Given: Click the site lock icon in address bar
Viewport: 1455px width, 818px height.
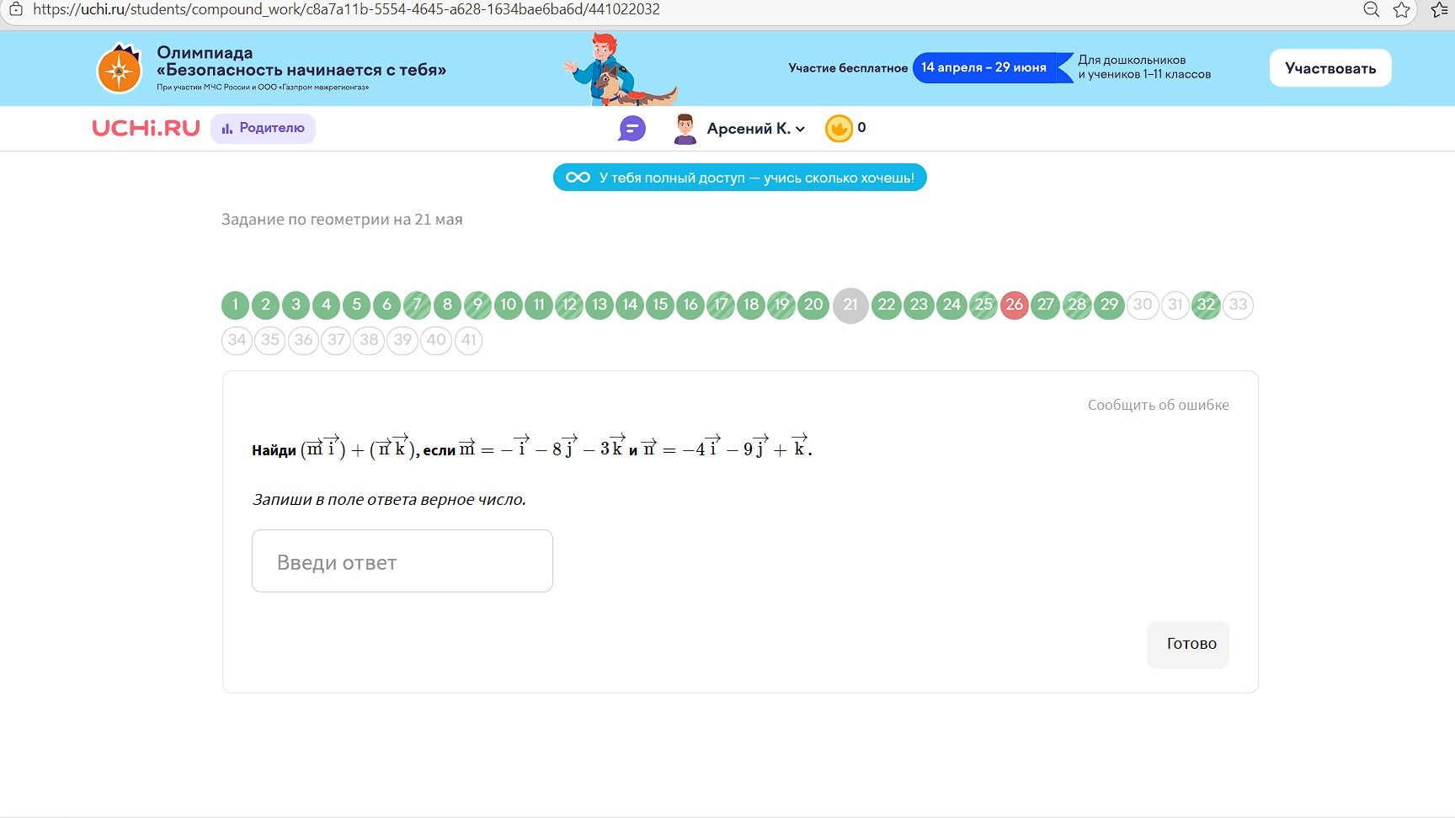Looking at the screenshot, I should click(15, 9).
